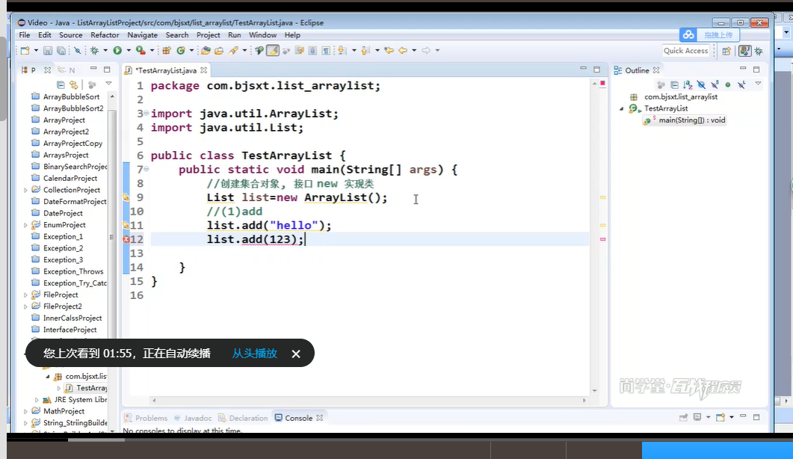Screen dimensions: 793x459
Task: Click the New Java Class icon
Action: 181,50
